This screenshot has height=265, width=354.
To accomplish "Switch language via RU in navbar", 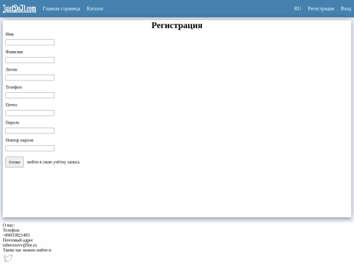I will [298, 9].
